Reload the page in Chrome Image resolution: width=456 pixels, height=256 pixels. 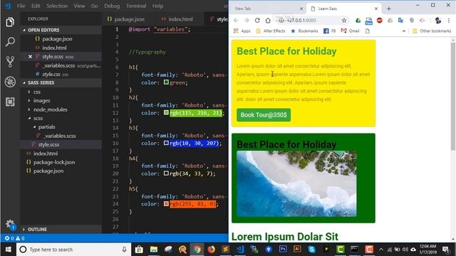pos(257,21)
